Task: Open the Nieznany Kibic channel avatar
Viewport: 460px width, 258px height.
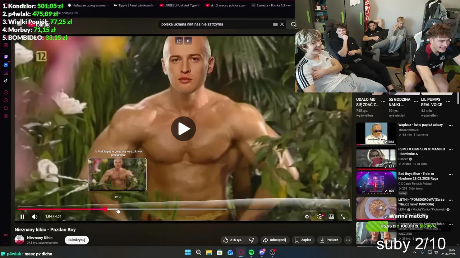Action: coord(19,240)
